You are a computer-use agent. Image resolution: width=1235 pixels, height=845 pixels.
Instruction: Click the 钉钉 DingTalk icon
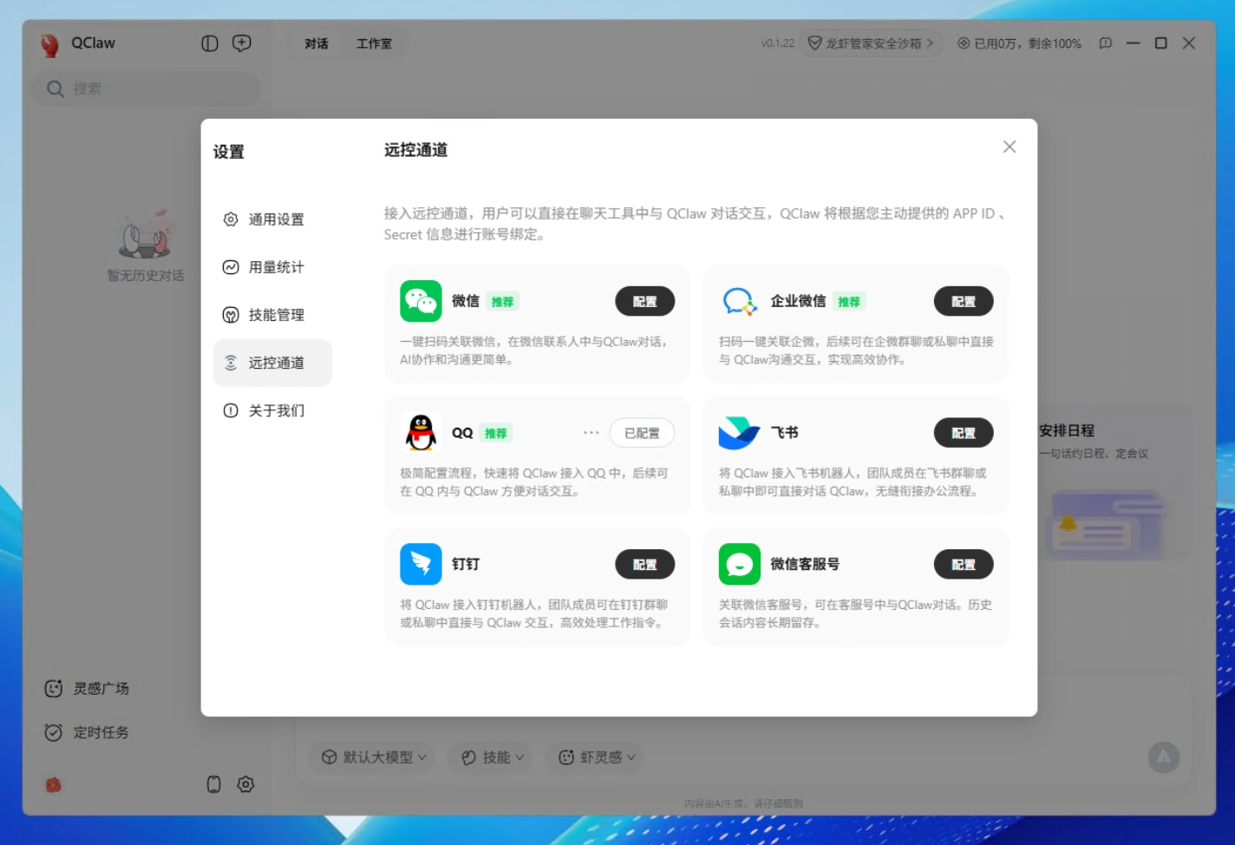421,564
